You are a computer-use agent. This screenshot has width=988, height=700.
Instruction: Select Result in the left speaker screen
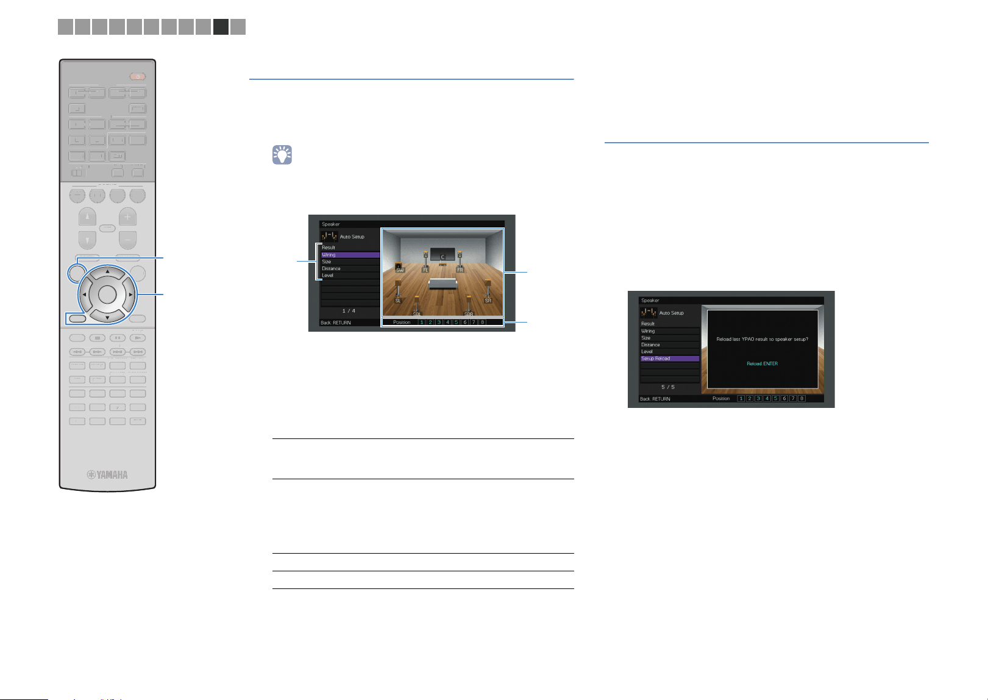pos(329,248)
